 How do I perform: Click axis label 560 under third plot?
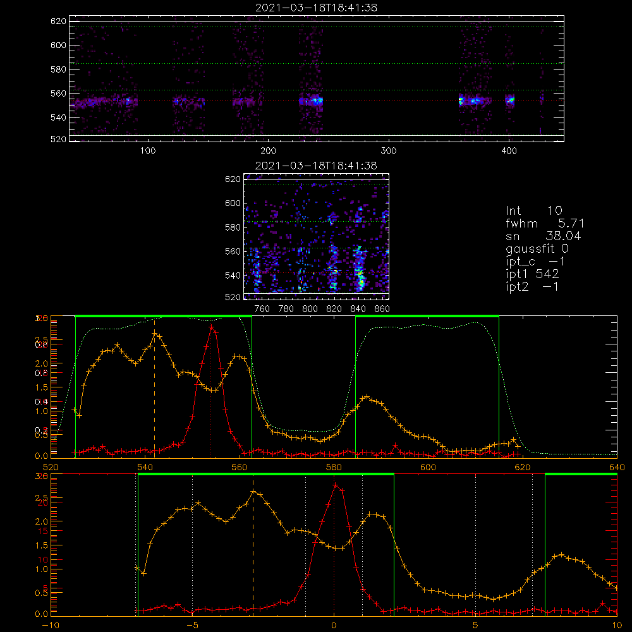240,468
